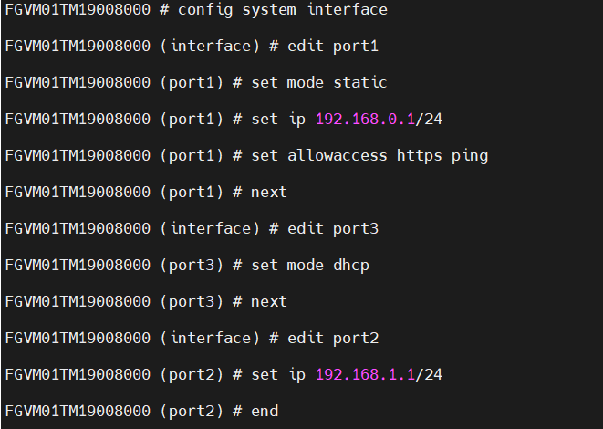603x429 pixels.
Task: Click 'next' on the port1 prompt line
Action: point(269,192)
